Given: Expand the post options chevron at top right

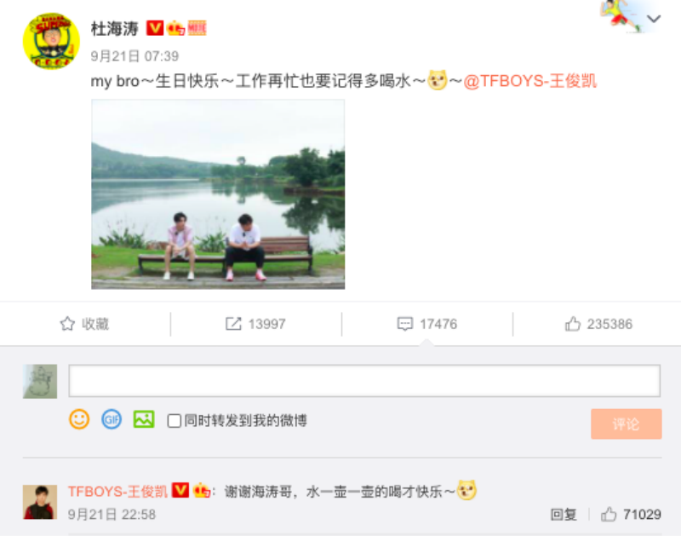Looking at the screenshot, I should tap(654, 19).
